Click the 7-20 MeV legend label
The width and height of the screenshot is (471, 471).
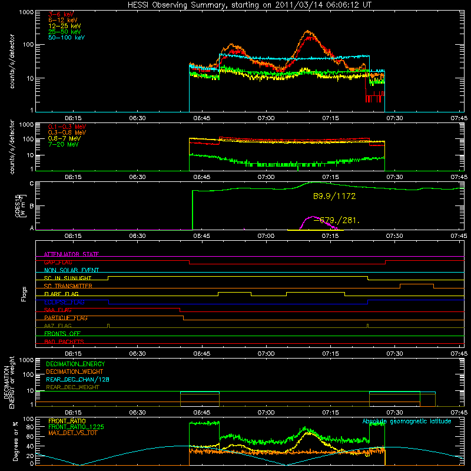[x=63, y=144]
